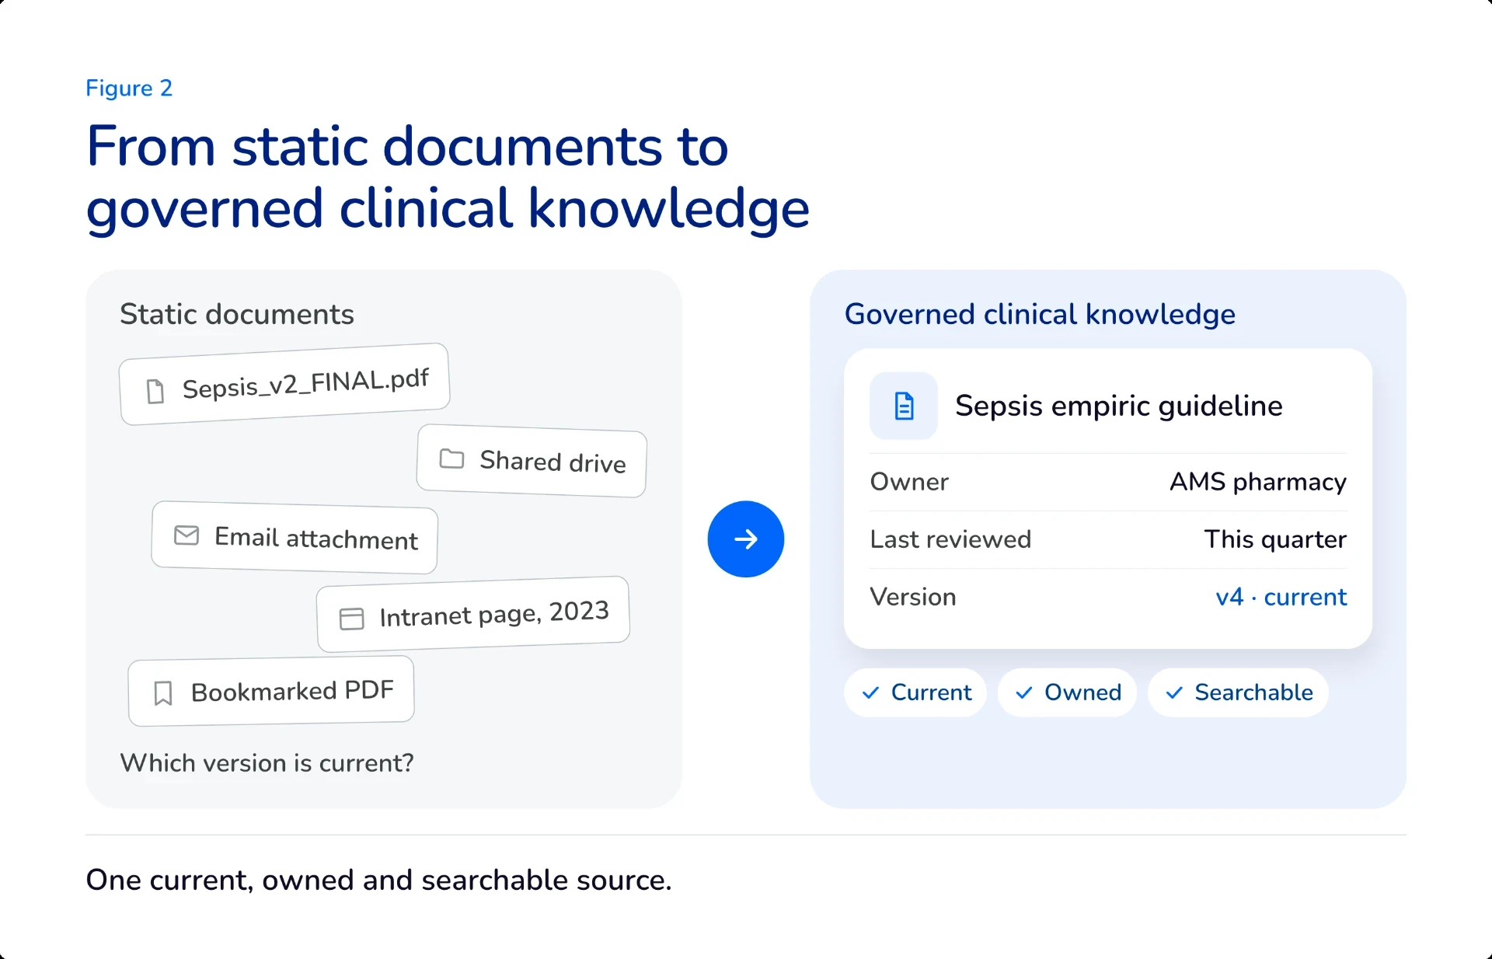Screen dimensions: 1492x959
Task: Click the checkmark in the Searchable pill
Action: click(1174, 692)
